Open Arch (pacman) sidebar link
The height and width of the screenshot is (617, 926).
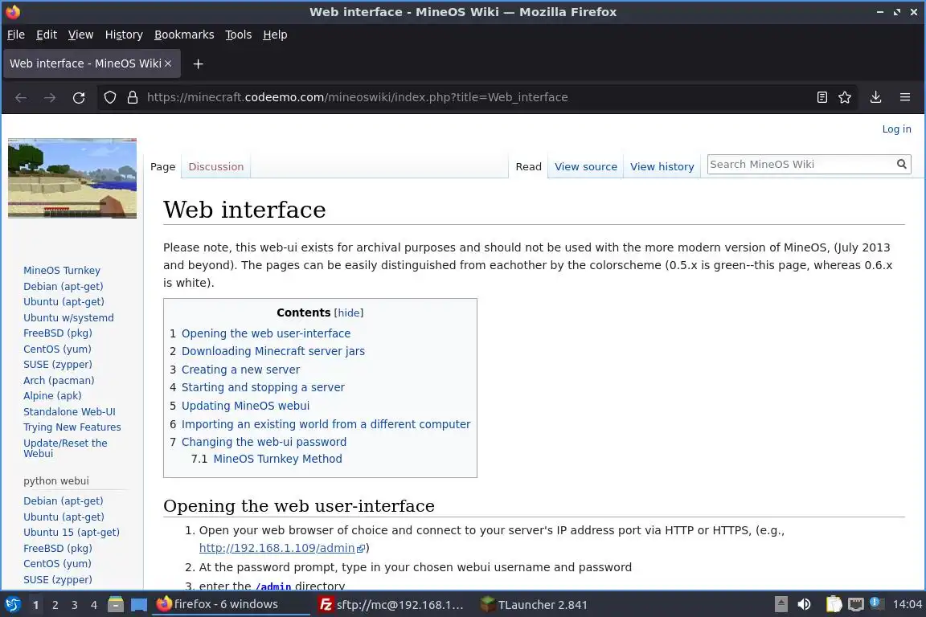pyautogui.click(x=59, y=380)
